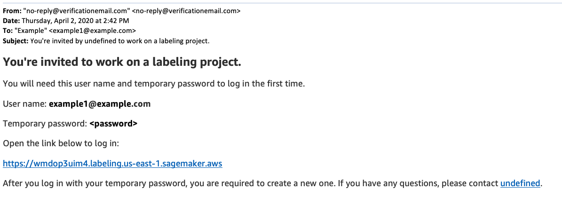Image resolution: width=562 pixels, height=205 pixels.
Task: Click the "Temporary password:" label
Action: (45, 124)
